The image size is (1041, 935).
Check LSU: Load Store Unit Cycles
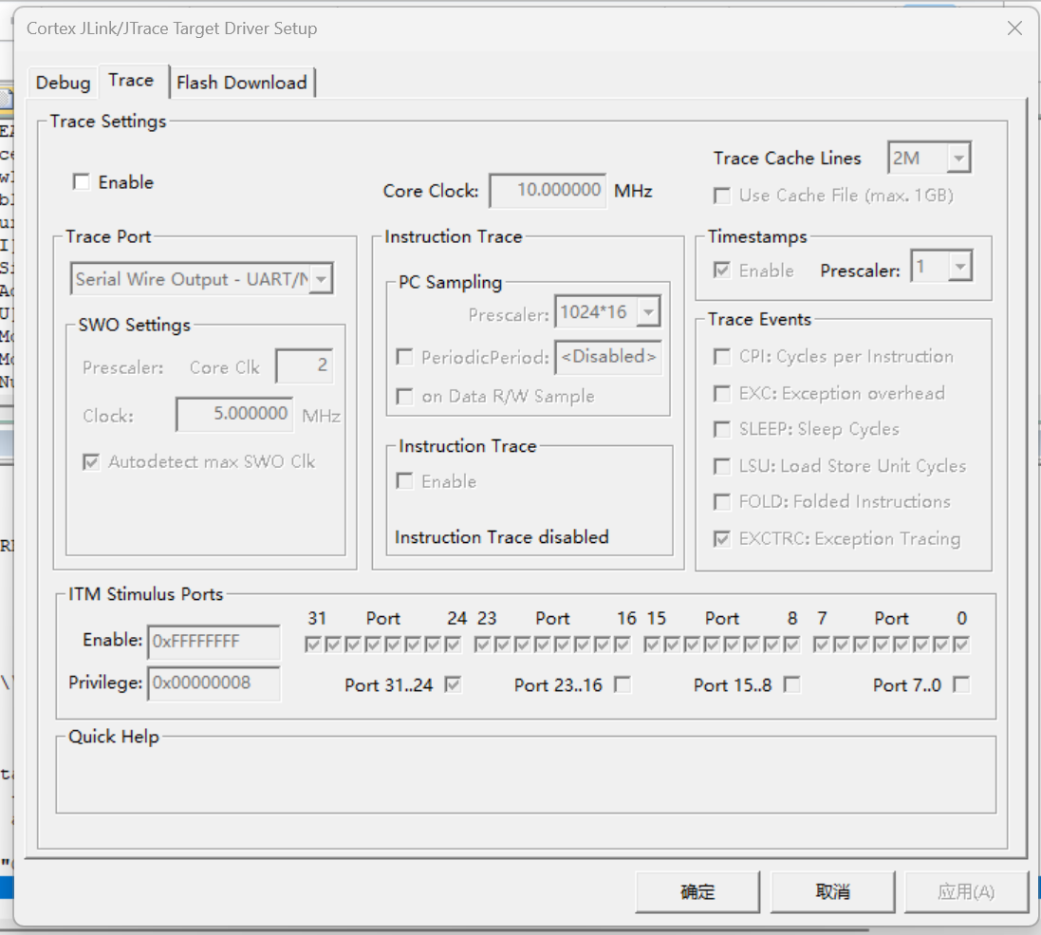[x=721, y=466]
